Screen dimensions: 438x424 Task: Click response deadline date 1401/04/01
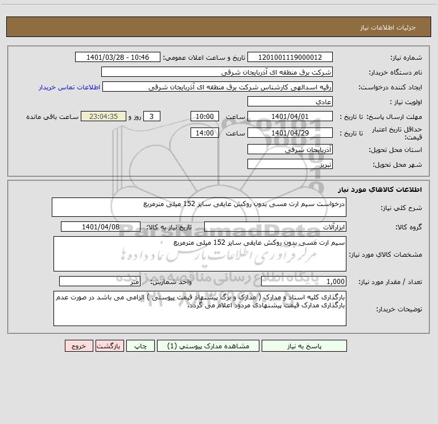(x=290, y=116)
